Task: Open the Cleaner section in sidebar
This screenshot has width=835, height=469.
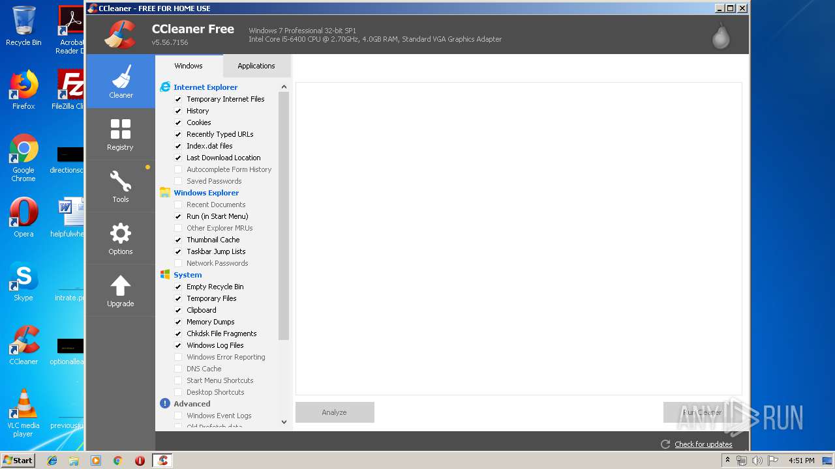Action: click(x=121, y=81)
